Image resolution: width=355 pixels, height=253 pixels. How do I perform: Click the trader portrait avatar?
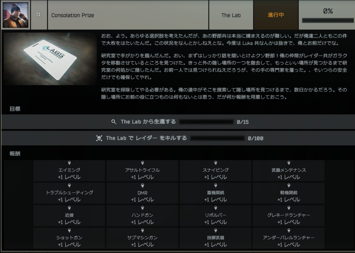tap(15, 15)
